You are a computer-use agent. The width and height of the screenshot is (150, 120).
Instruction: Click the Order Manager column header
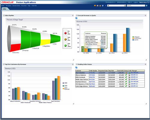pos(136,71)
